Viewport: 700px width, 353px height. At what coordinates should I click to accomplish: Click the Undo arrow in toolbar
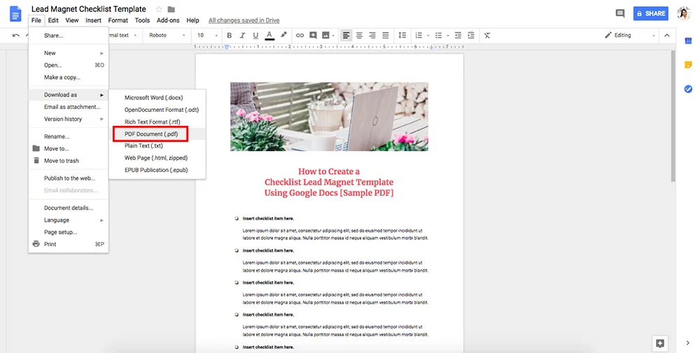(x=16, y=35)
